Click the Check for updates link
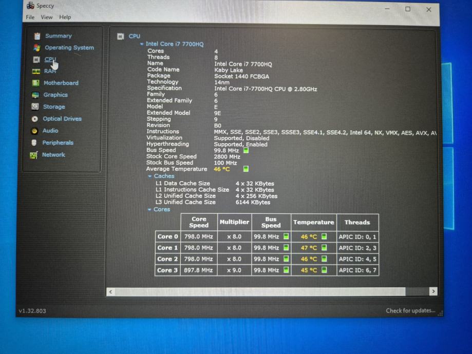The width and height of the screenshot is (472, 354). (410, 310)
